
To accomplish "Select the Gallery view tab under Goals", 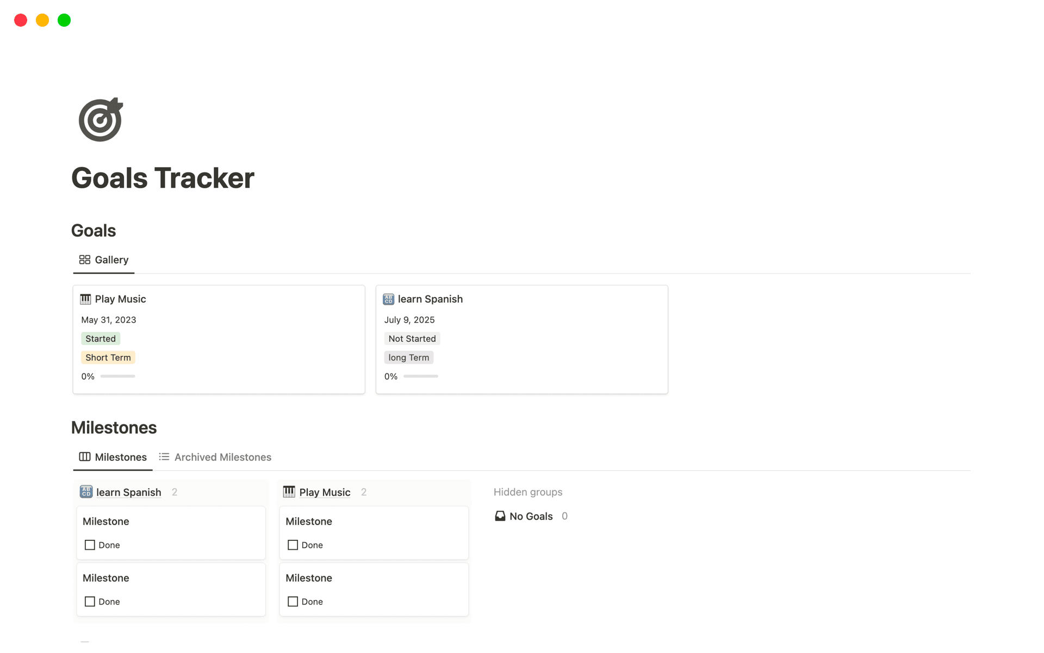I will [x=111, y=260].
